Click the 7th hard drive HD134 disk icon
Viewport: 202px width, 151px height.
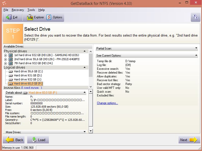[11, 63]
